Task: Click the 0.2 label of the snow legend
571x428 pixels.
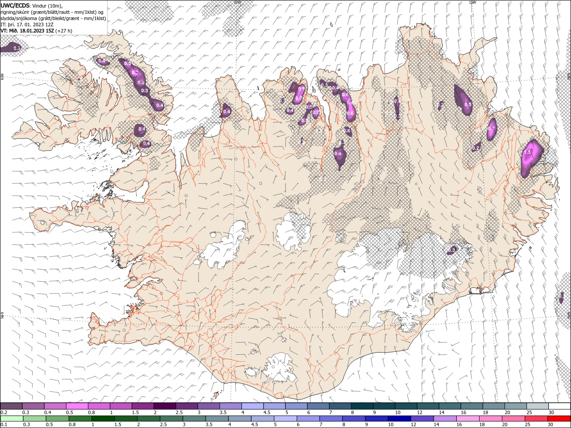Action: (4, 413)
